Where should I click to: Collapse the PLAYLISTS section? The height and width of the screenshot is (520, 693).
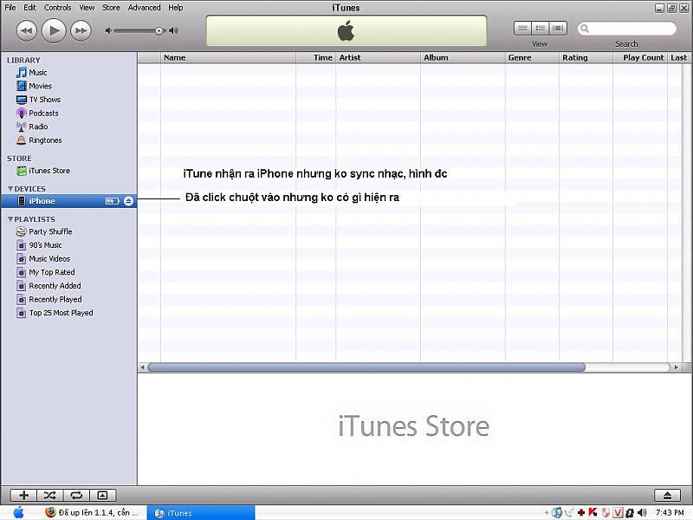coord(10,219)
